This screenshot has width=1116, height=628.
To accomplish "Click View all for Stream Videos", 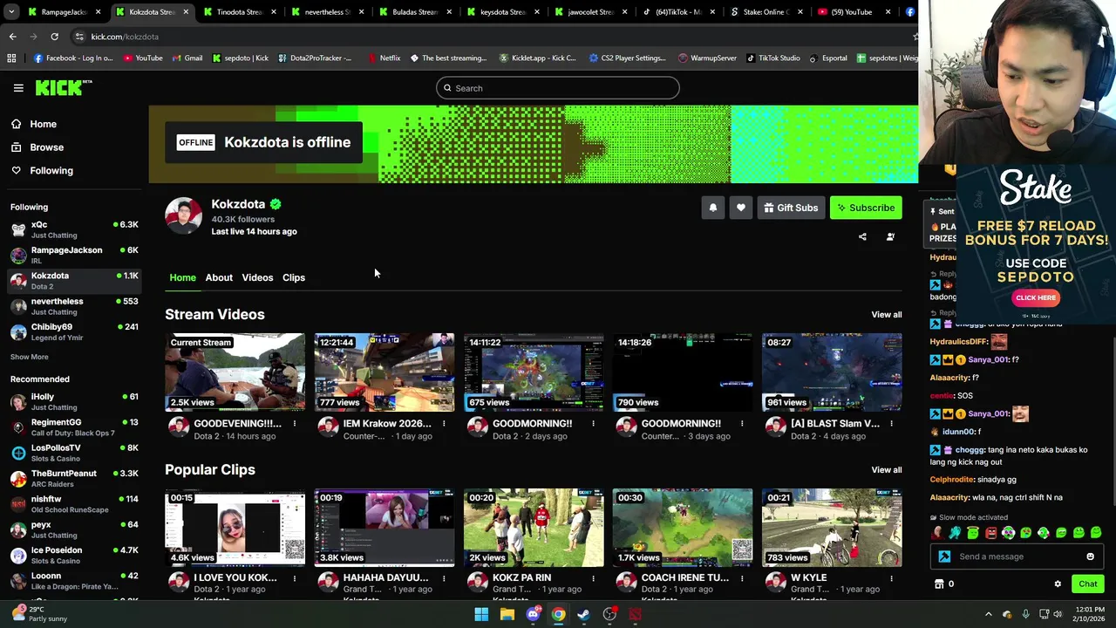I will 887,315.
